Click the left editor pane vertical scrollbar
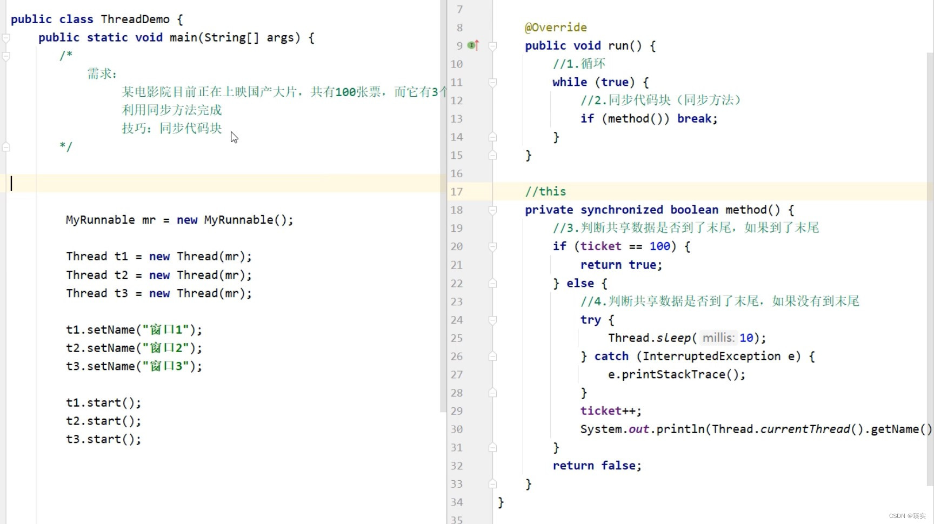 (x=443, y=205)
